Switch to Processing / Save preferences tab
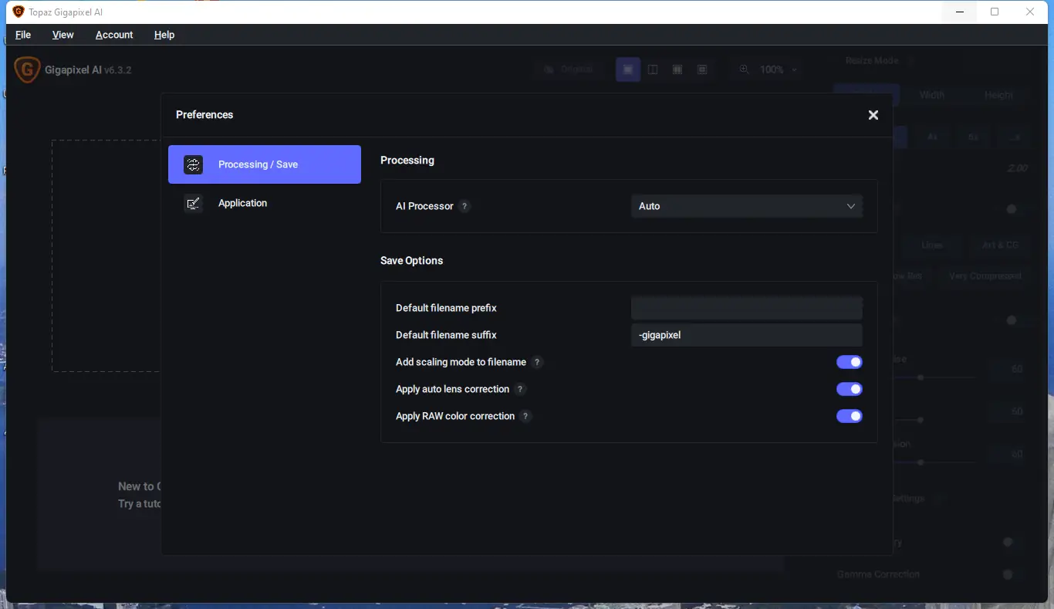This screenshot has width=1054, height=609. click(x=265, y=164)
